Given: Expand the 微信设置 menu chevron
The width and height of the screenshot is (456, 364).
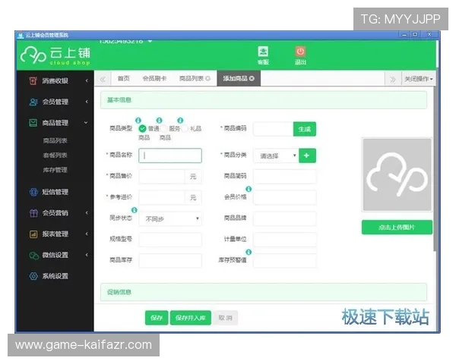Looking at the screenshot, I should tap(87, 255).
